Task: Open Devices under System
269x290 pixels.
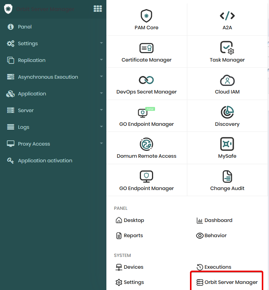Action: pos(130,267)
